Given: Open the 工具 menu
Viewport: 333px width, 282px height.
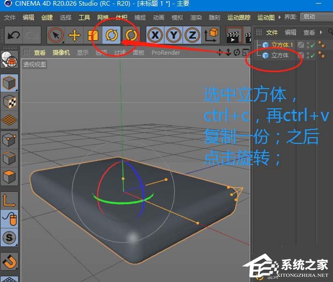Looking at the screenshot, I should pos(84,18).
